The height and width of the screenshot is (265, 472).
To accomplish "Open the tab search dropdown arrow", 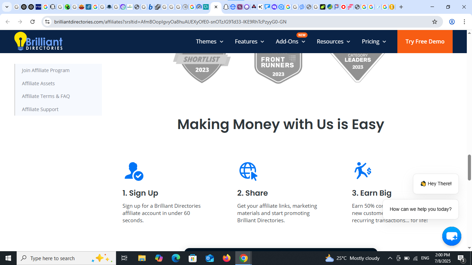I will 7,7.
